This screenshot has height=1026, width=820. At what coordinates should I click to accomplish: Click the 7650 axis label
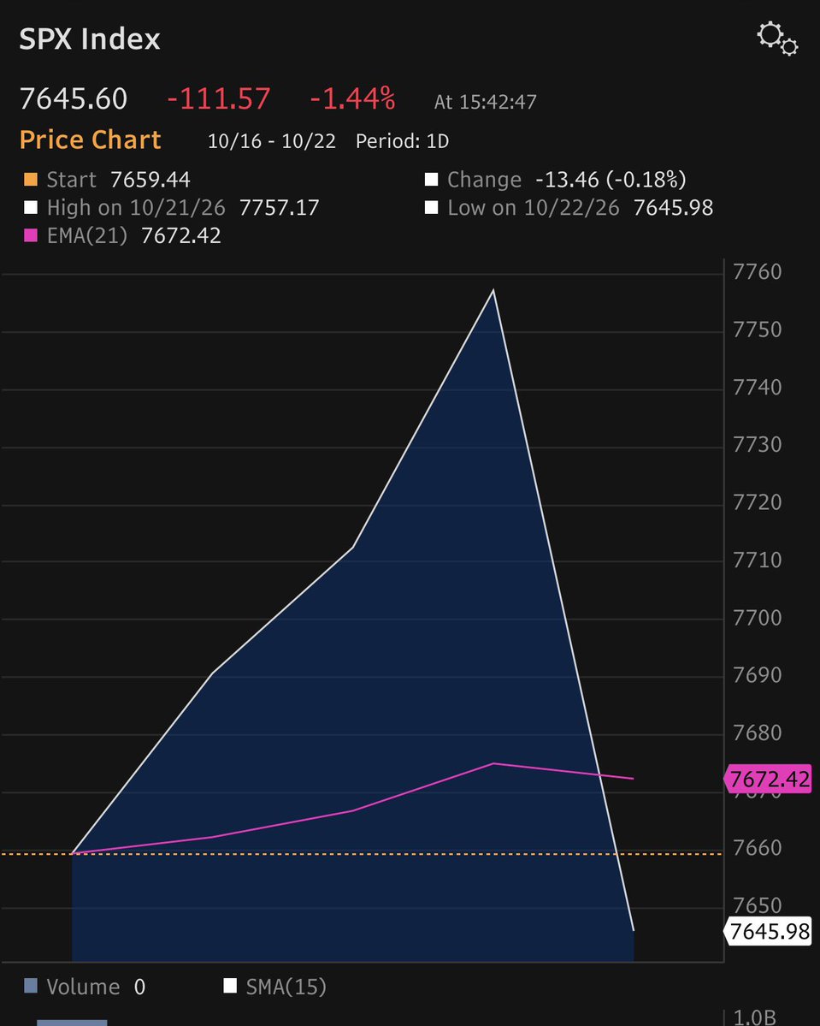pyautogui.click(x=758, y=905)
